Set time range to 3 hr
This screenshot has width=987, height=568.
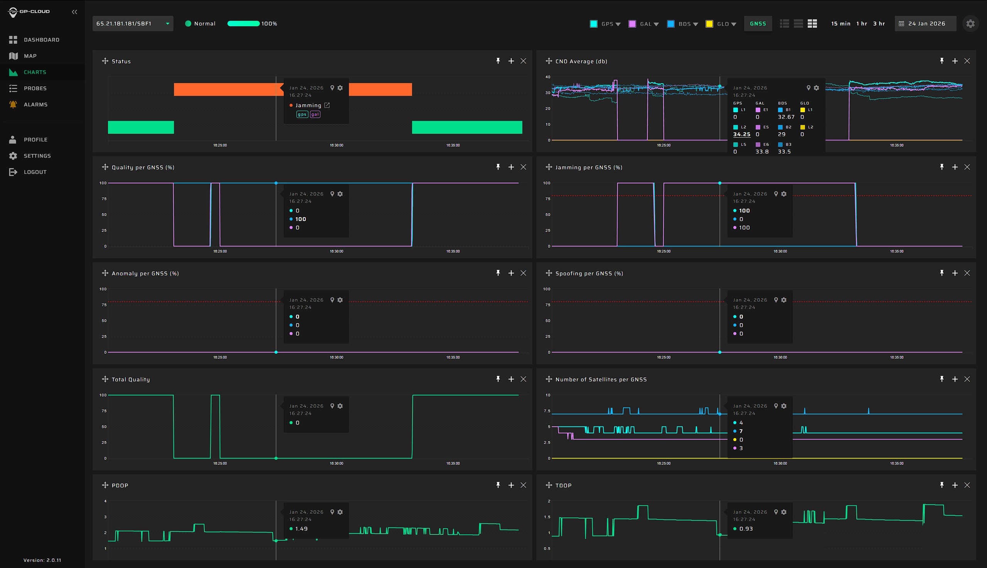[879, 24]
